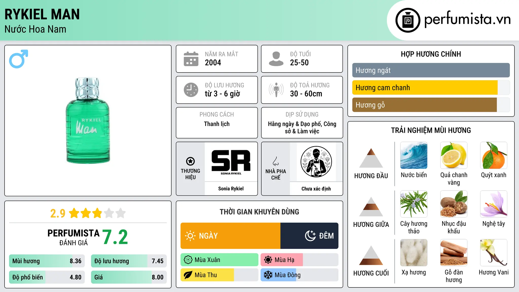Screen dimensions: 519x292
Task: Click the star badge icon above Thương hiệu
Action: (x=190, y=161)
